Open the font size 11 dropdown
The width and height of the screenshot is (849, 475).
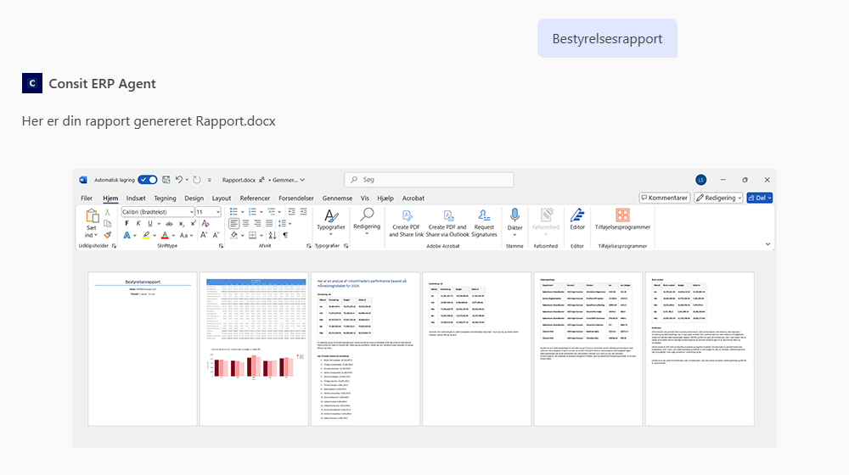[x=217, y=212]
